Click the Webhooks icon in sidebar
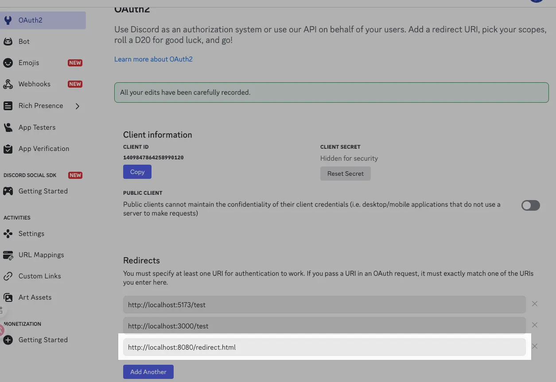This screenshot has width=556, height=382. pos(8,84)
